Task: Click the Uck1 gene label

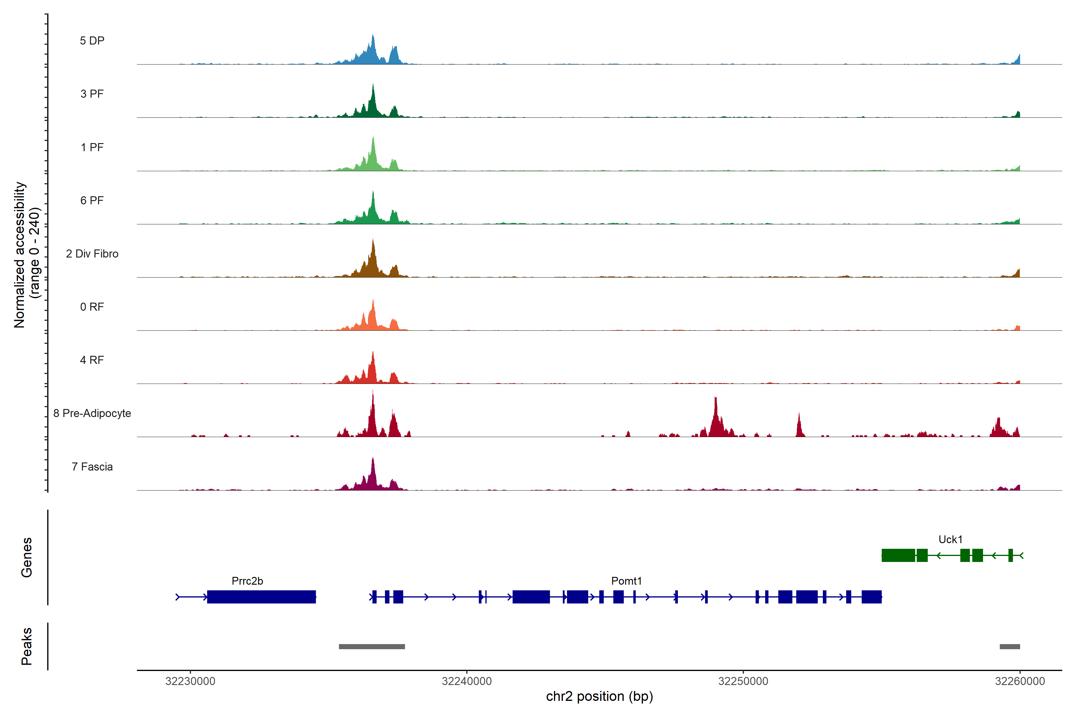Action: (x=950, y=539)
